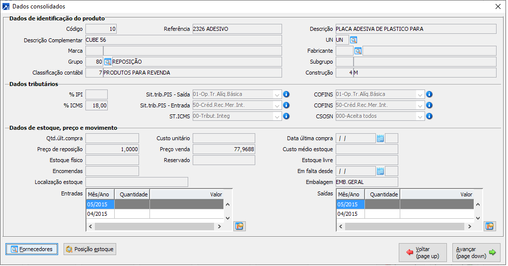Image resolution: width=508 pixels, height=266 pixels.
Task: Click info icon beside Sit.trib.PIS - Saída
Action: 286,94
